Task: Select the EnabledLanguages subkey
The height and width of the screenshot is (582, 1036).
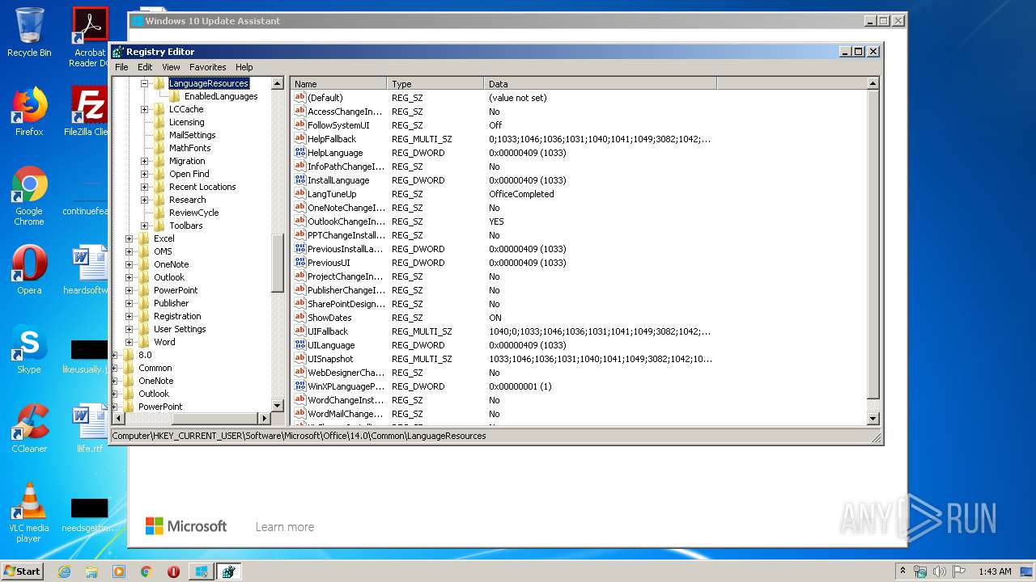Action: (221, 96)
